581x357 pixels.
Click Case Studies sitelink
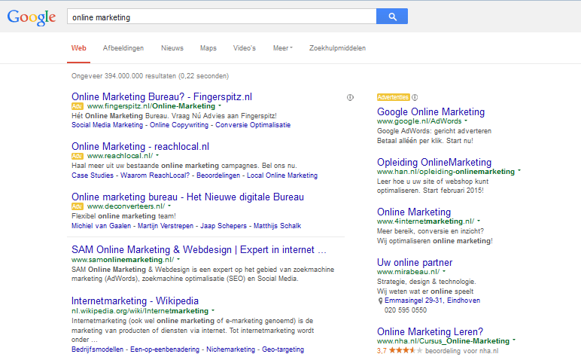pos(93,175)
